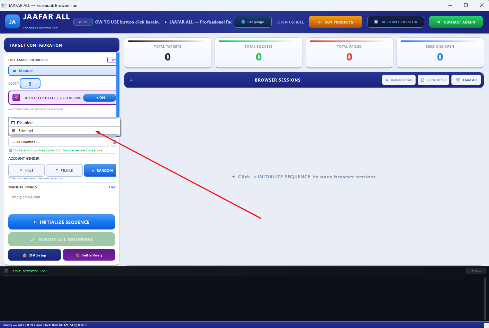Click the checkmark icon on SUBMIT ALL BROWSERS

point(33,240)
